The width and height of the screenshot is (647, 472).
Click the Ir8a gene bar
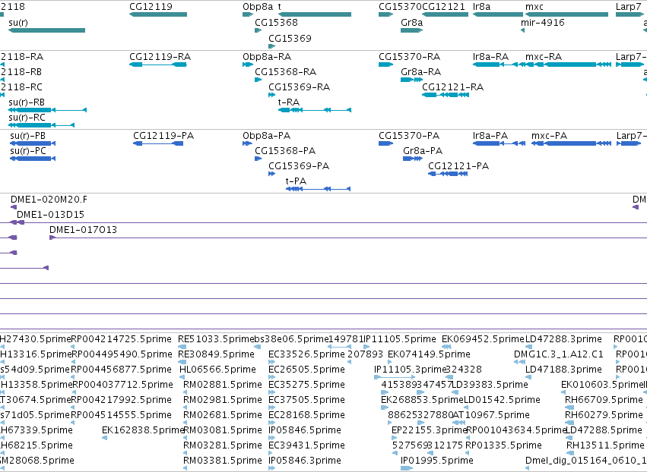click(498, 14)
